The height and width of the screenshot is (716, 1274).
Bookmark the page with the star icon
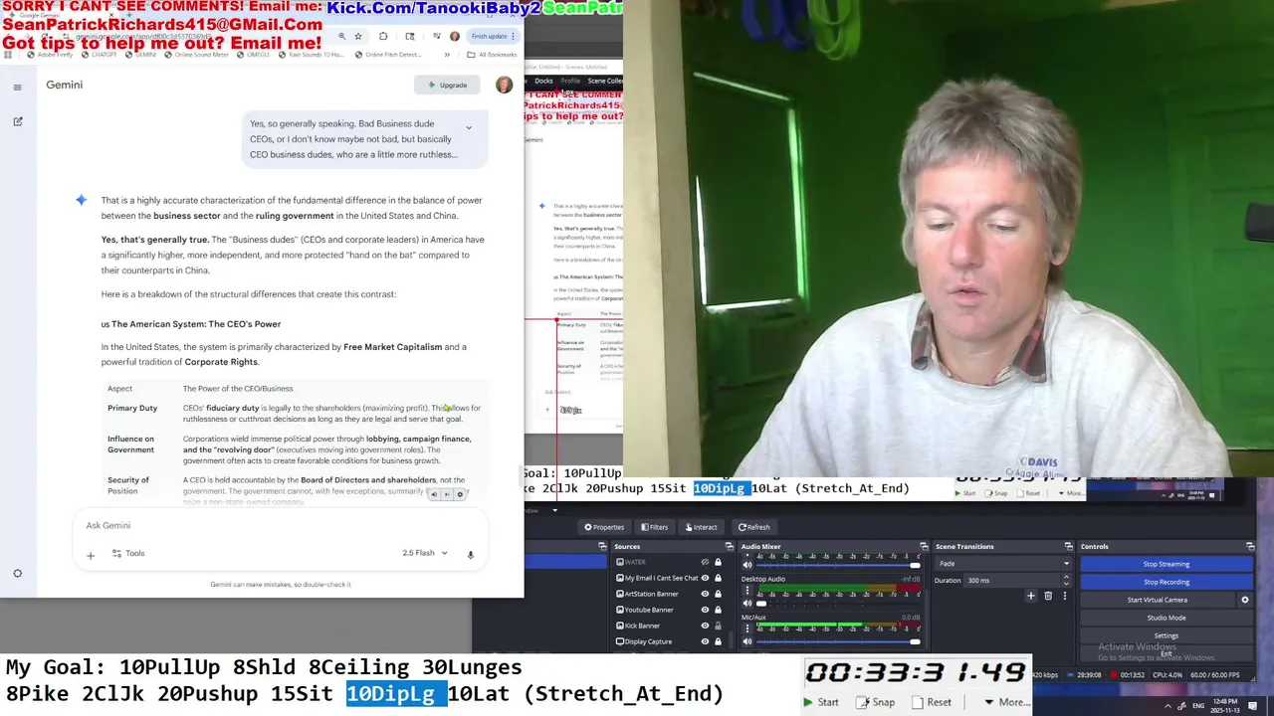pos(358,36)
